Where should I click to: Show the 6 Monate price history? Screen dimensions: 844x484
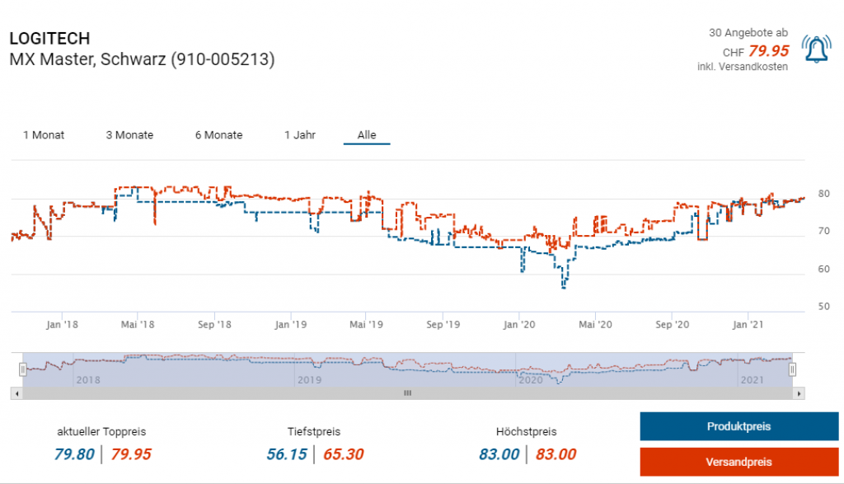[218, 135]
